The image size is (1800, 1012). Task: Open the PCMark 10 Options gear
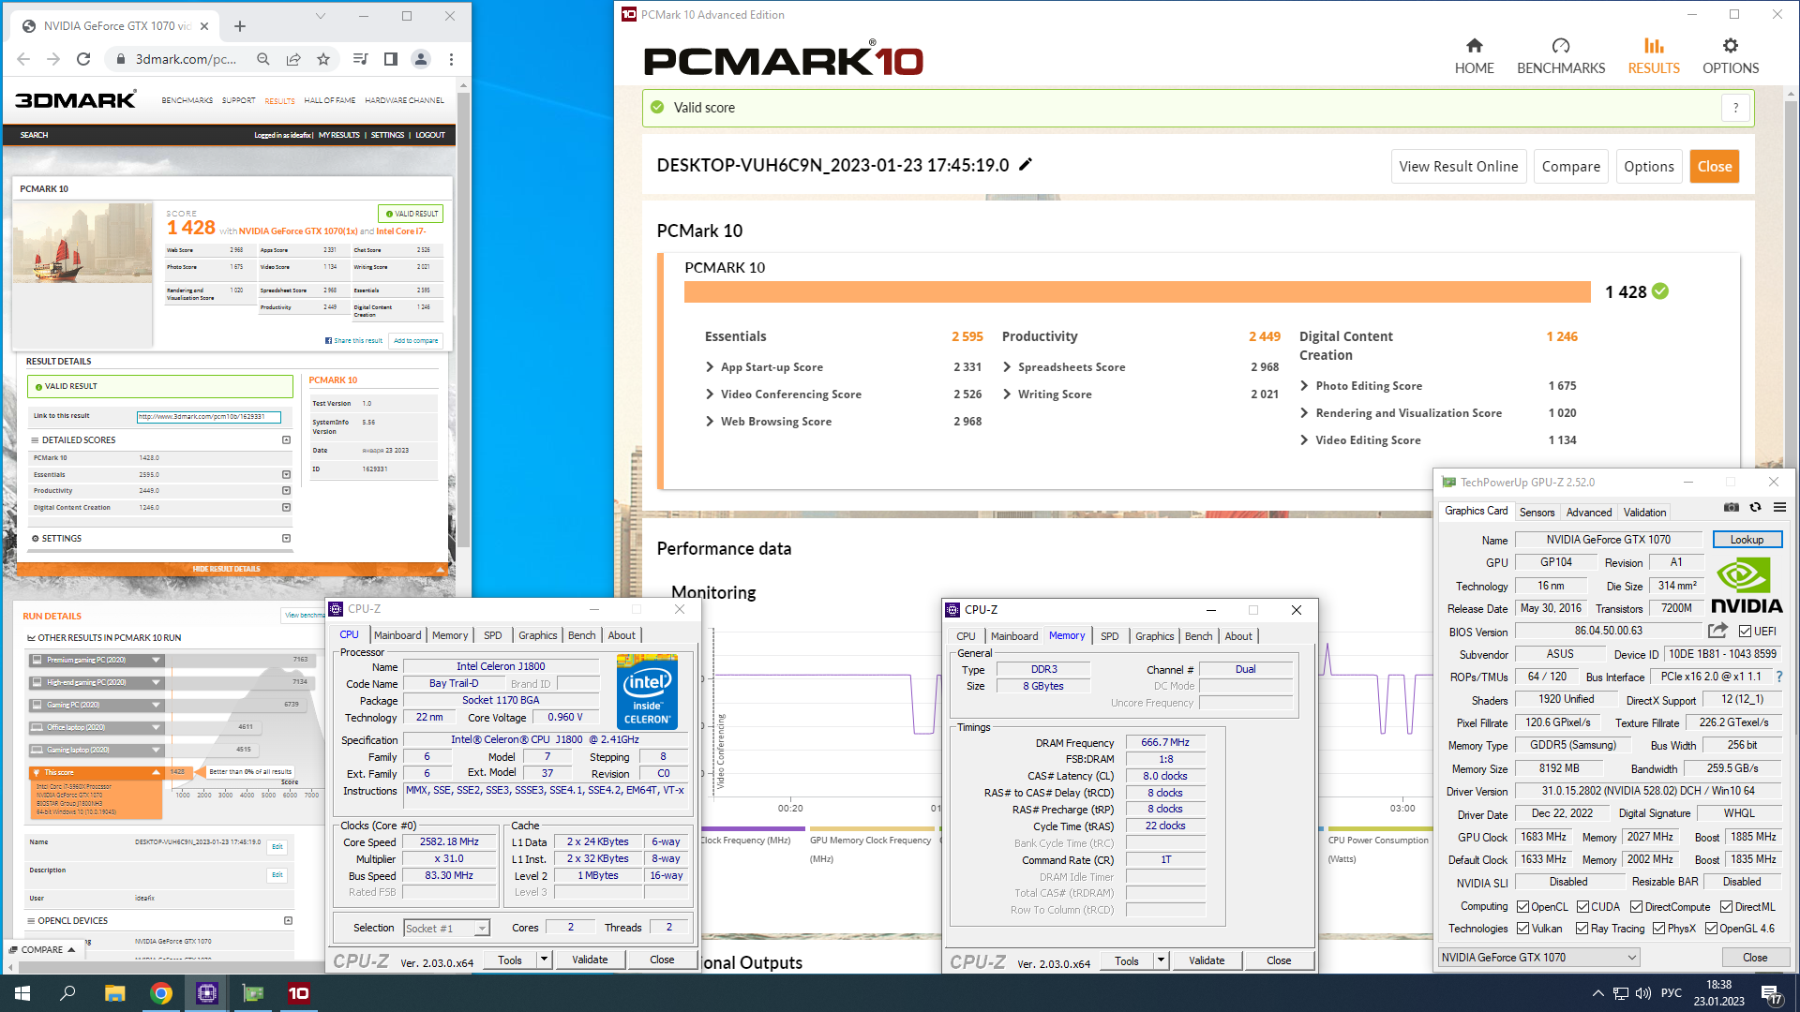point(1731,56)
